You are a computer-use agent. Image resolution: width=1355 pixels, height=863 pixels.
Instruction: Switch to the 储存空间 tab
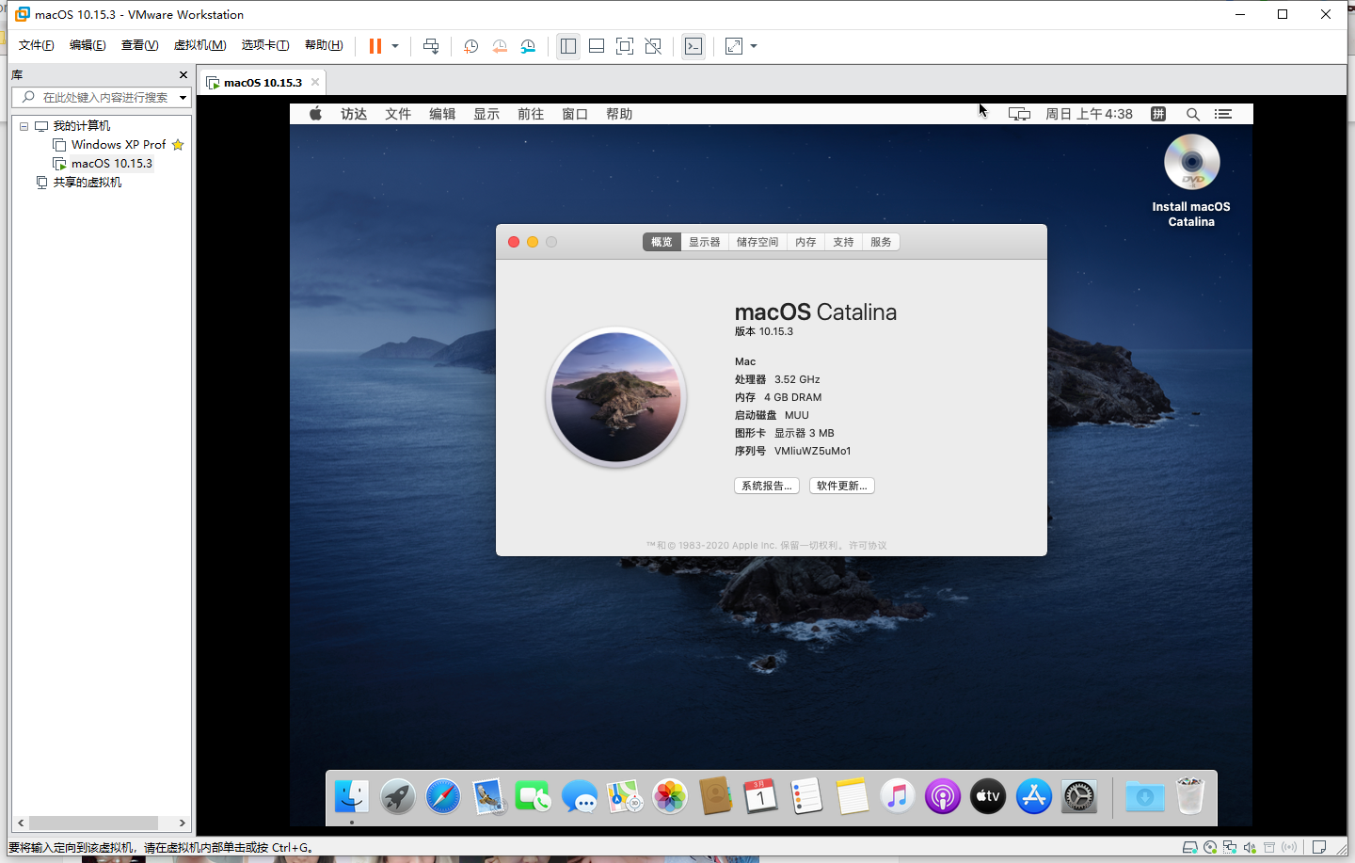tap(757, 242)
